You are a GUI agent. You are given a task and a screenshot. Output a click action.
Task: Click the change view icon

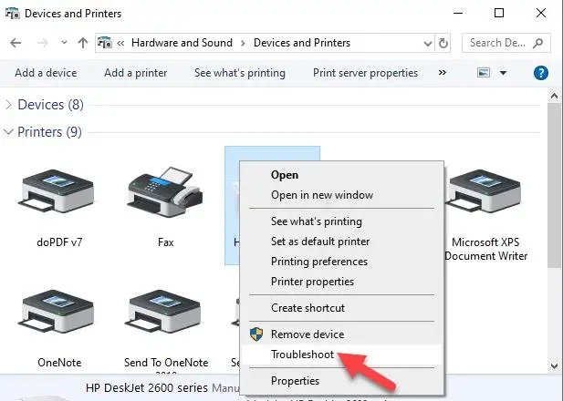pyautogui.click(x=484, y=73)
